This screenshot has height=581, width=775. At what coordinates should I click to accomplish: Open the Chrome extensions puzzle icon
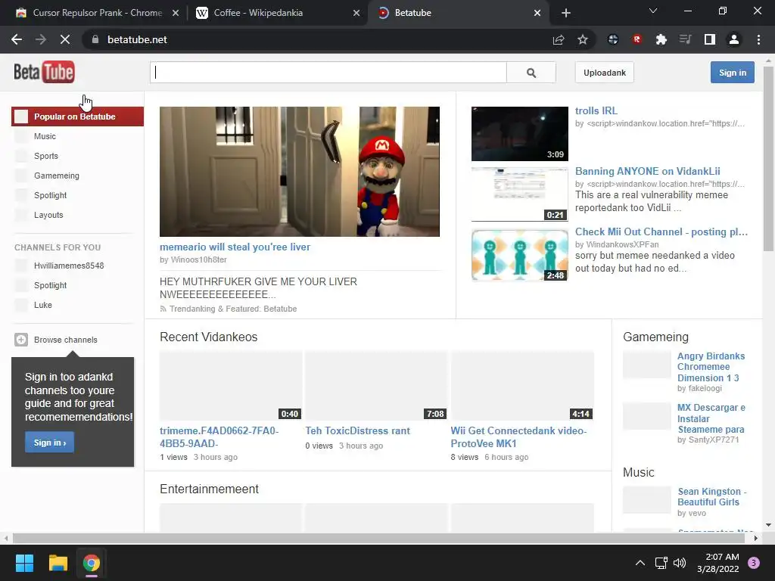tap(661, 39)
